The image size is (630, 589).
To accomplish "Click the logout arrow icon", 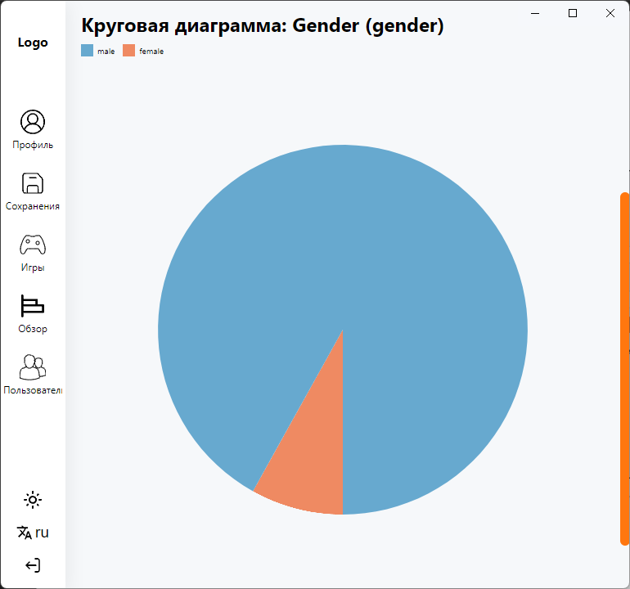I will pyautogui.click(x=33, y=565).
